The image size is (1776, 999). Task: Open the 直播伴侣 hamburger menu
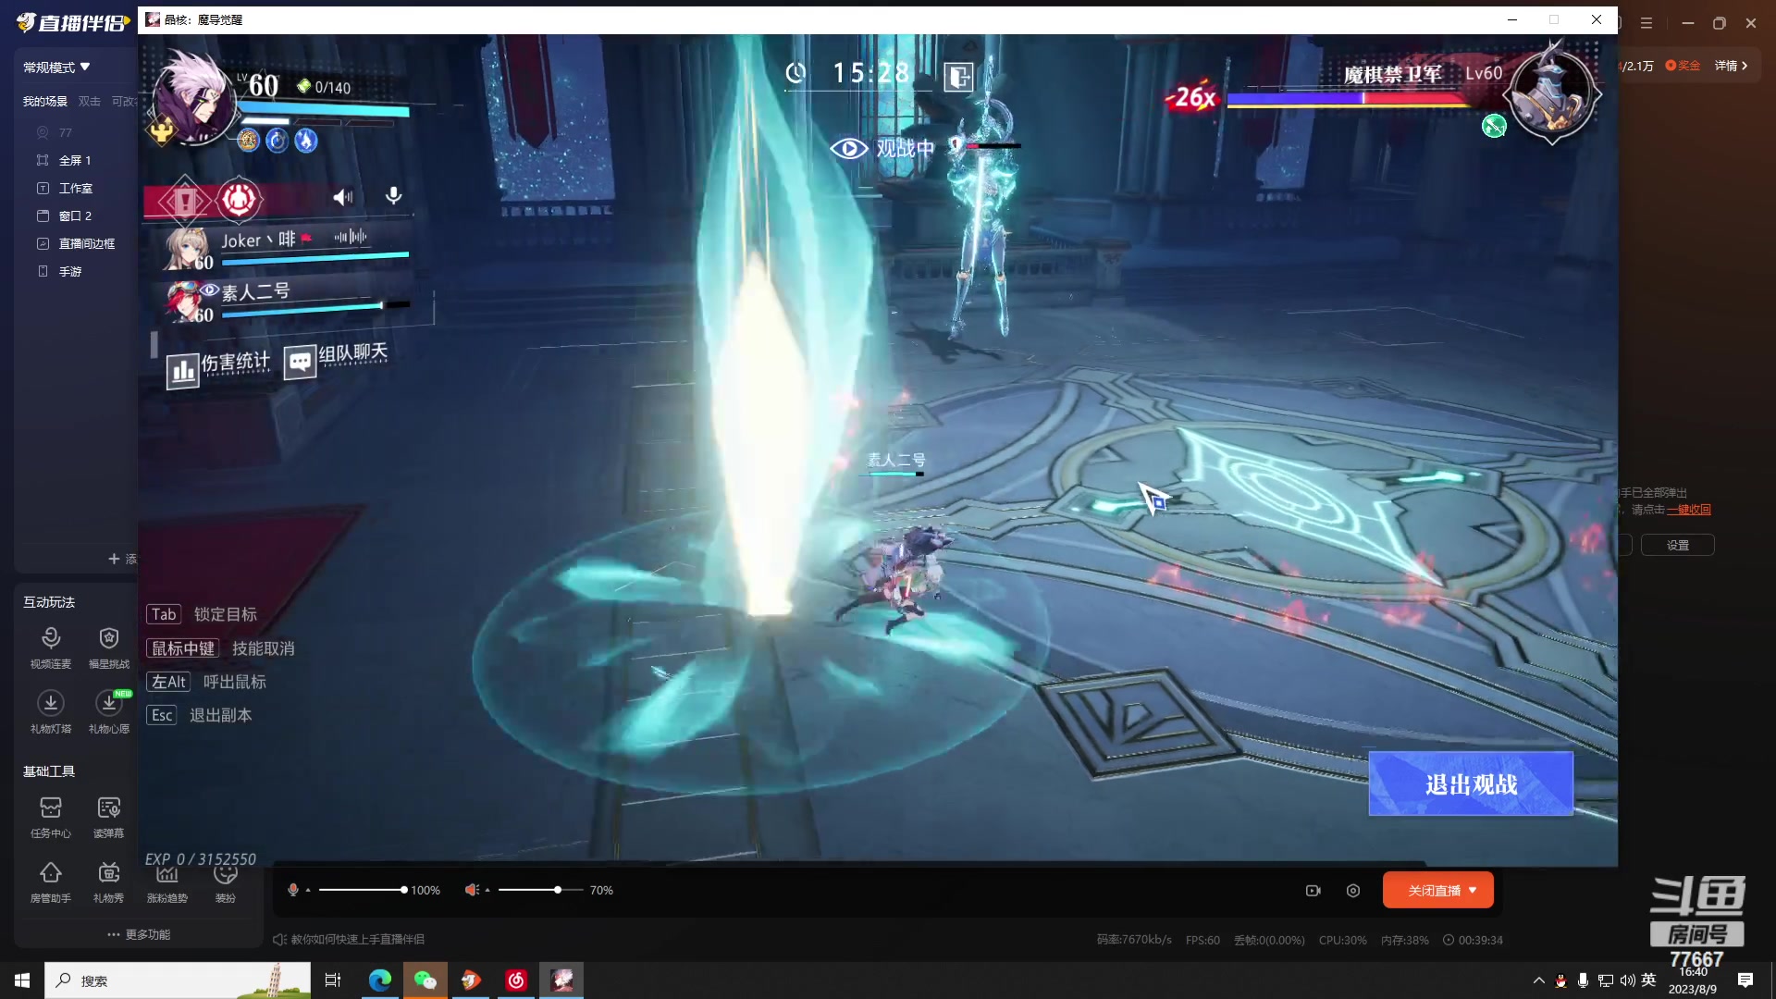[1646, 23]
